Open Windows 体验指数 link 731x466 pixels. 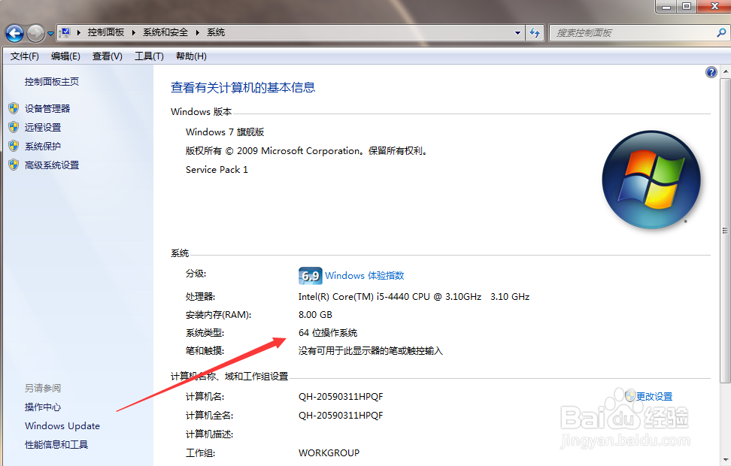(x=365, y=275)
